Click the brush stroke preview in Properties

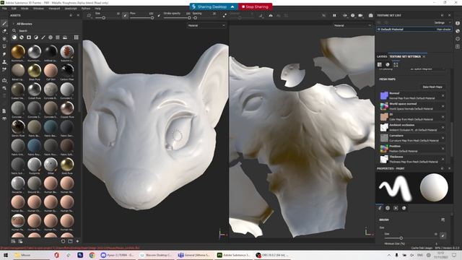395,188
